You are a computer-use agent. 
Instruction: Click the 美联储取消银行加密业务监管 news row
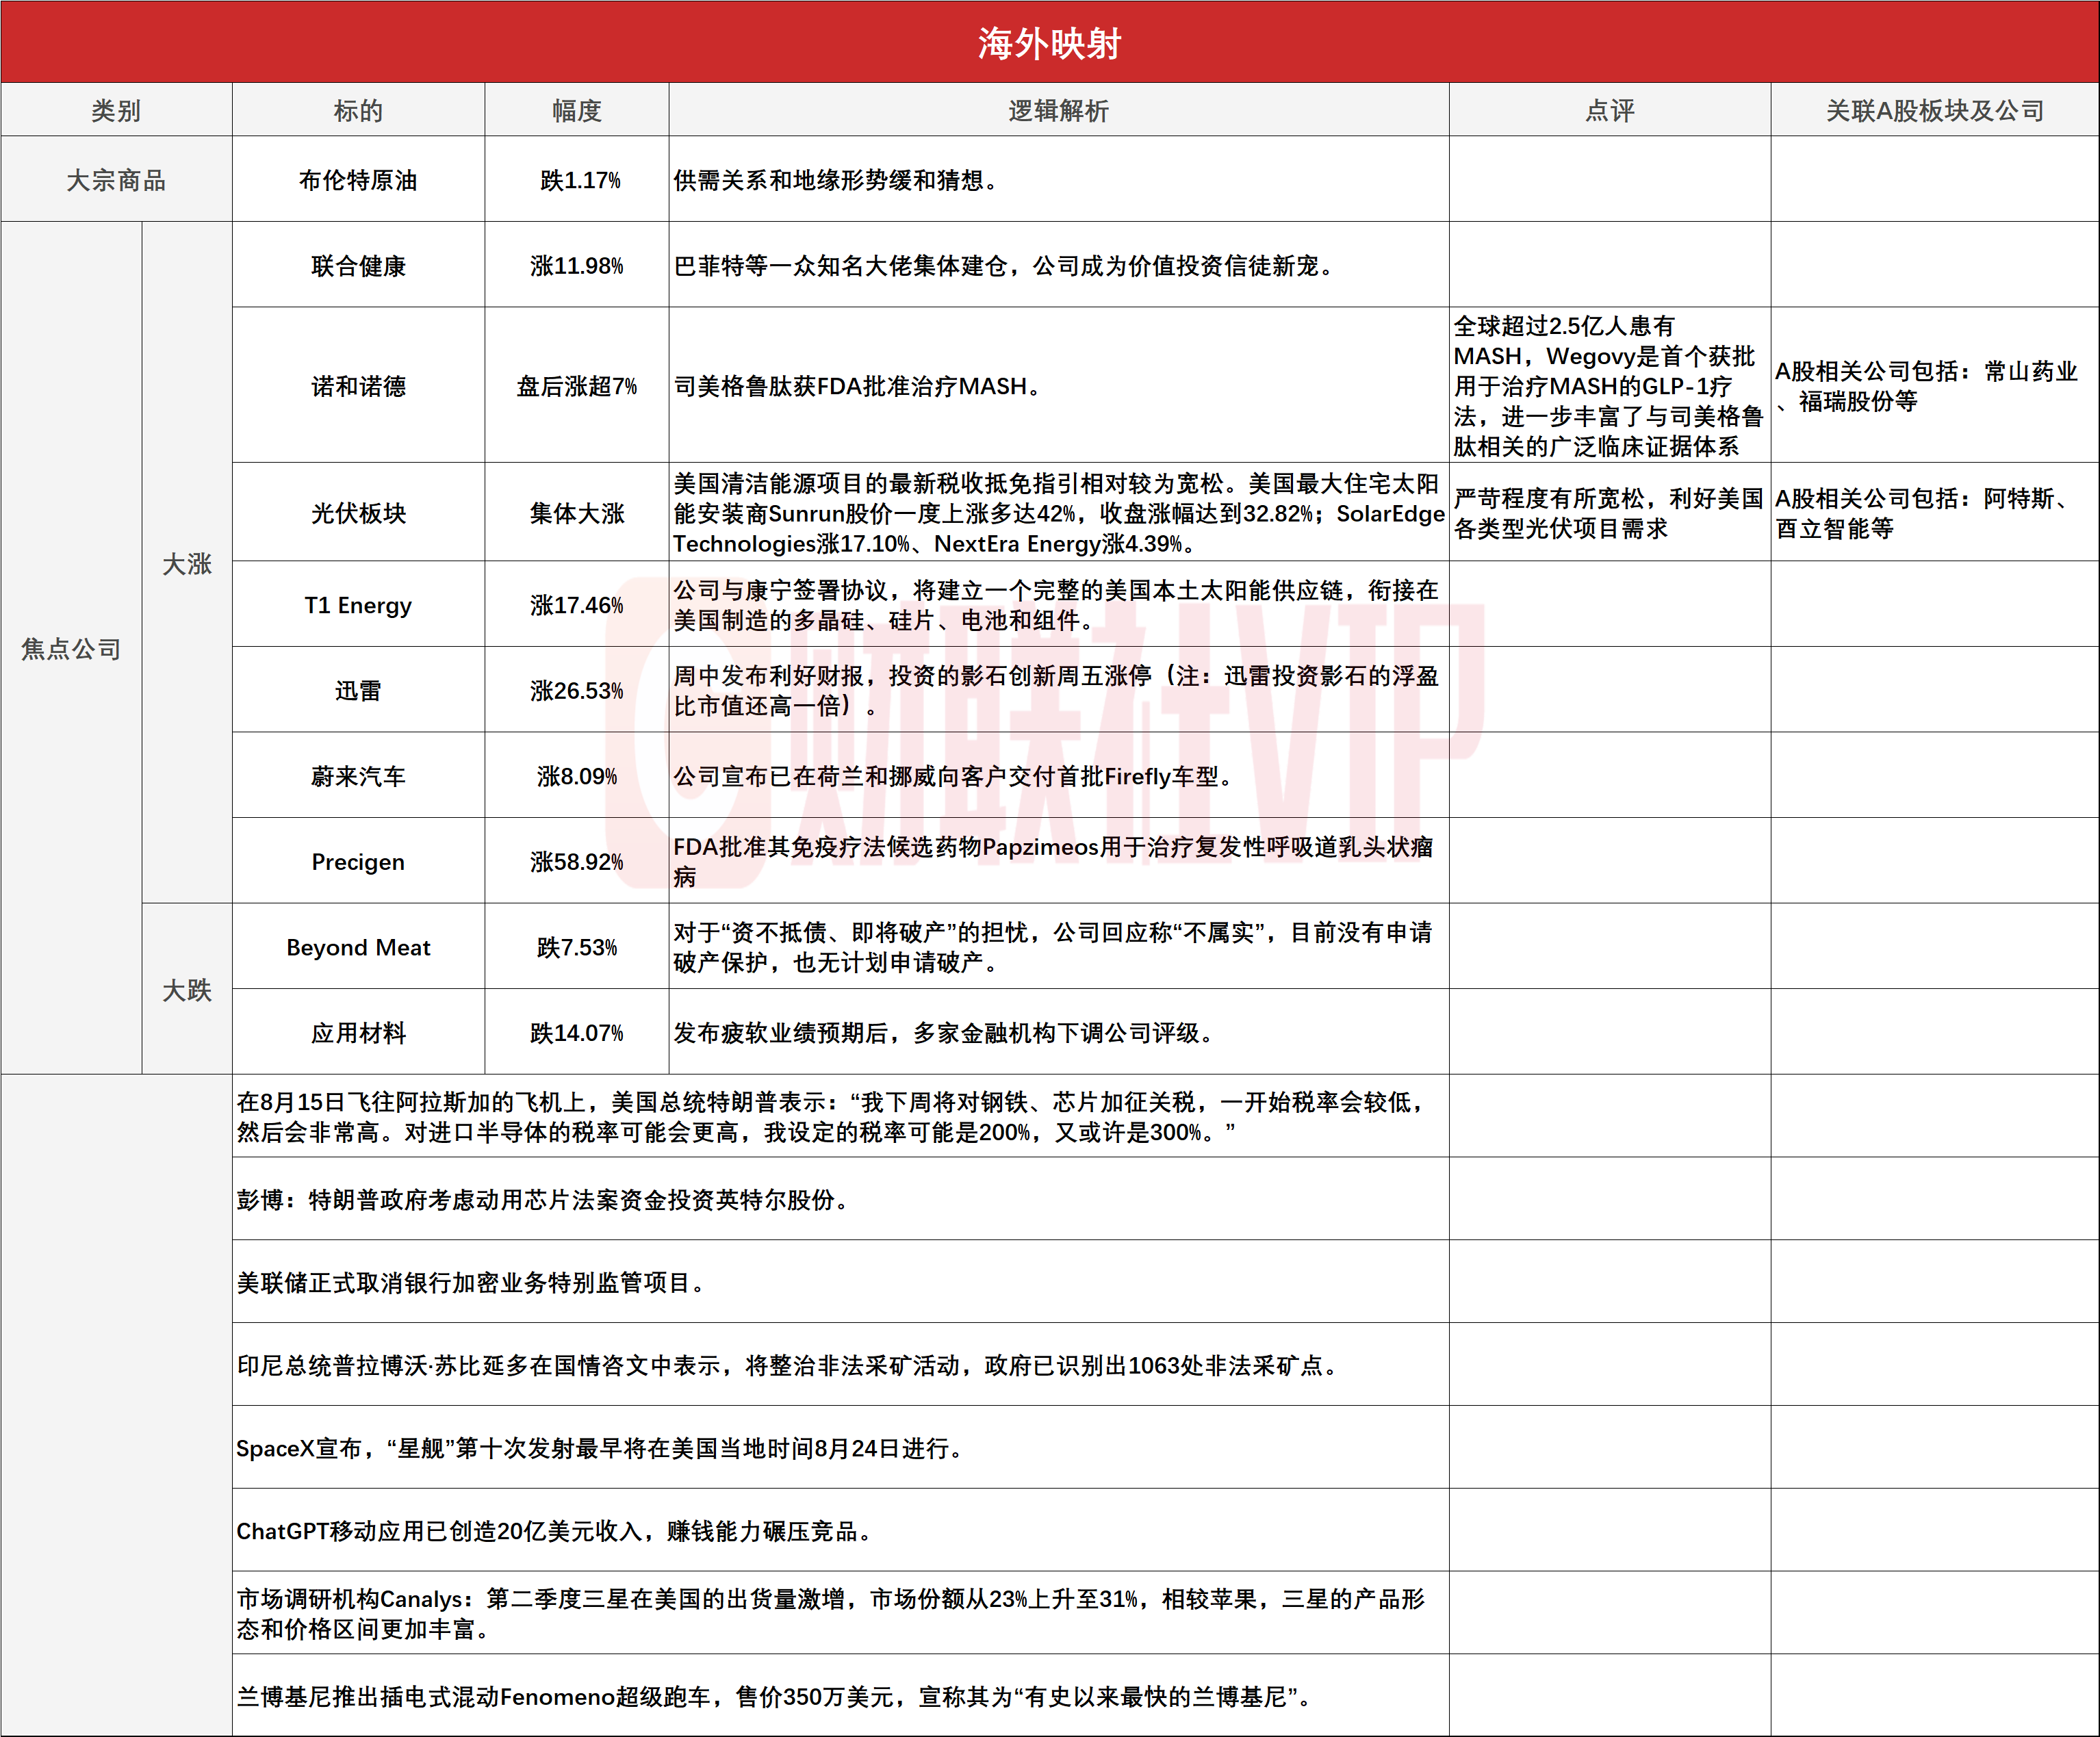(x=840, y=1282)
